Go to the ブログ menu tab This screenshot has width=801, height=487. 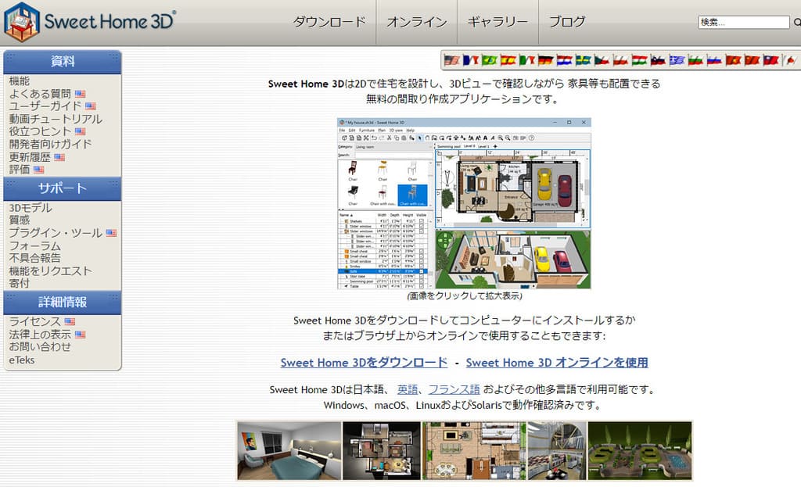(567, 22)
